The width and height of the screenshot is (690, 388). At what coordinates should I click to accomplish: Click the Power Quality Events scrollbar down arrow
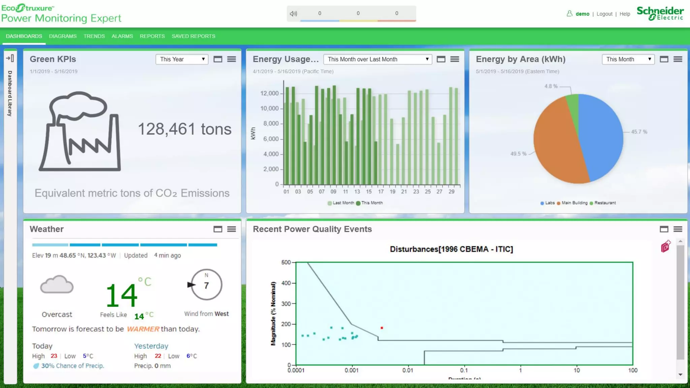click(x=680, y=375)
